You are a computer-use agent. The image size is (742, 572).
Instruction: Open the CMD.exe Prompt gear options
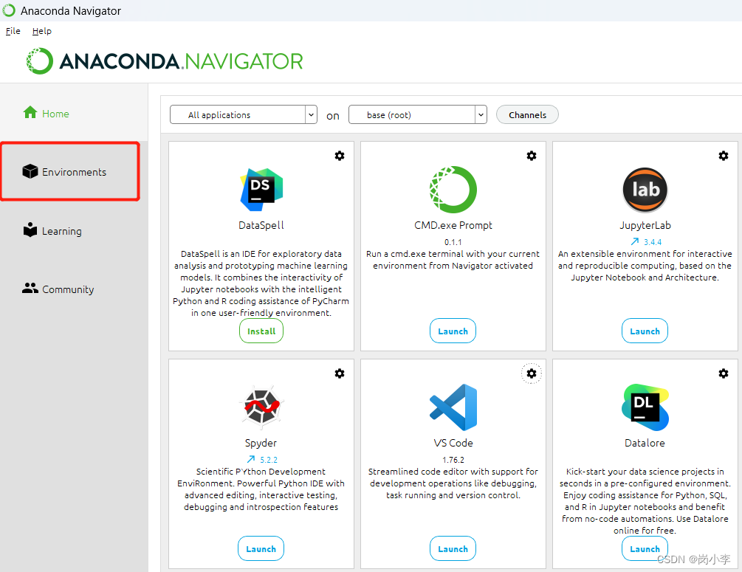click(532, 156)
